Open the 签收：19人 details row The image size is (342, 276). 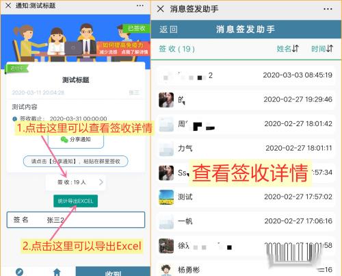(x=75, y=182)
